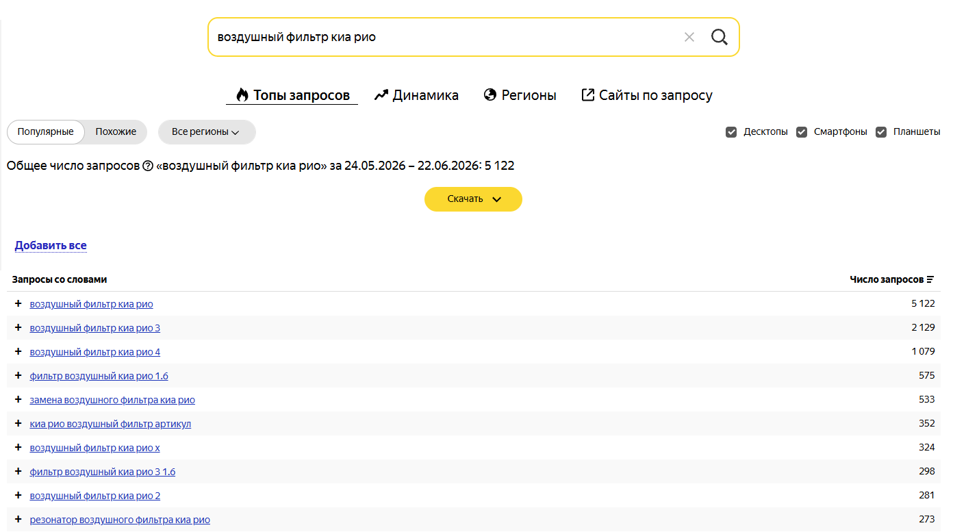Open link замена воздушного фильтра киа рио

point(112,400)
